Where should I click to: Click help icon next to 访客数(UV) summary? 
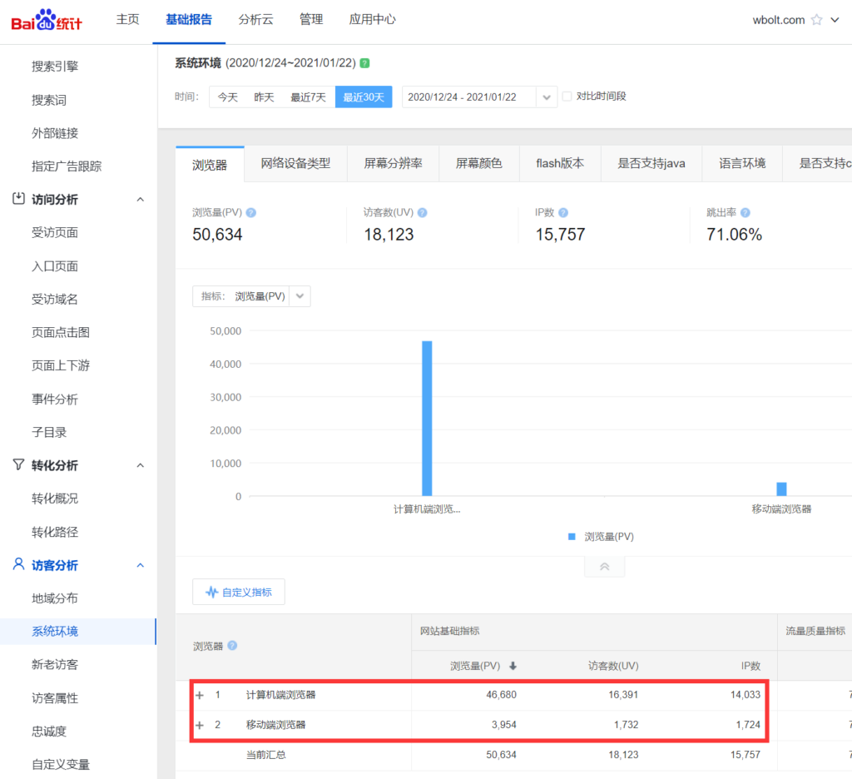pos(422,213)
